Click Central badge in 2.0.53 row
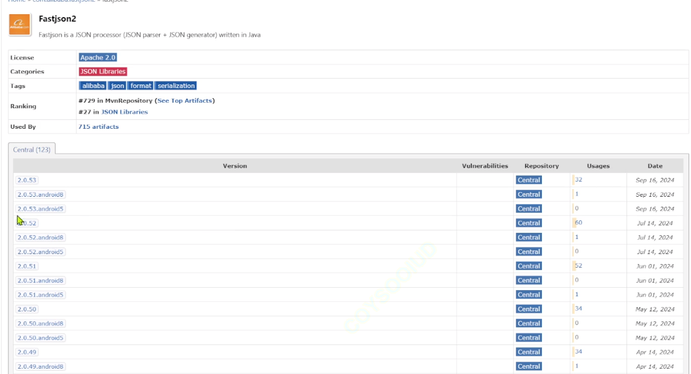Viewport: 691px width, 374px height. coord(529,180)
